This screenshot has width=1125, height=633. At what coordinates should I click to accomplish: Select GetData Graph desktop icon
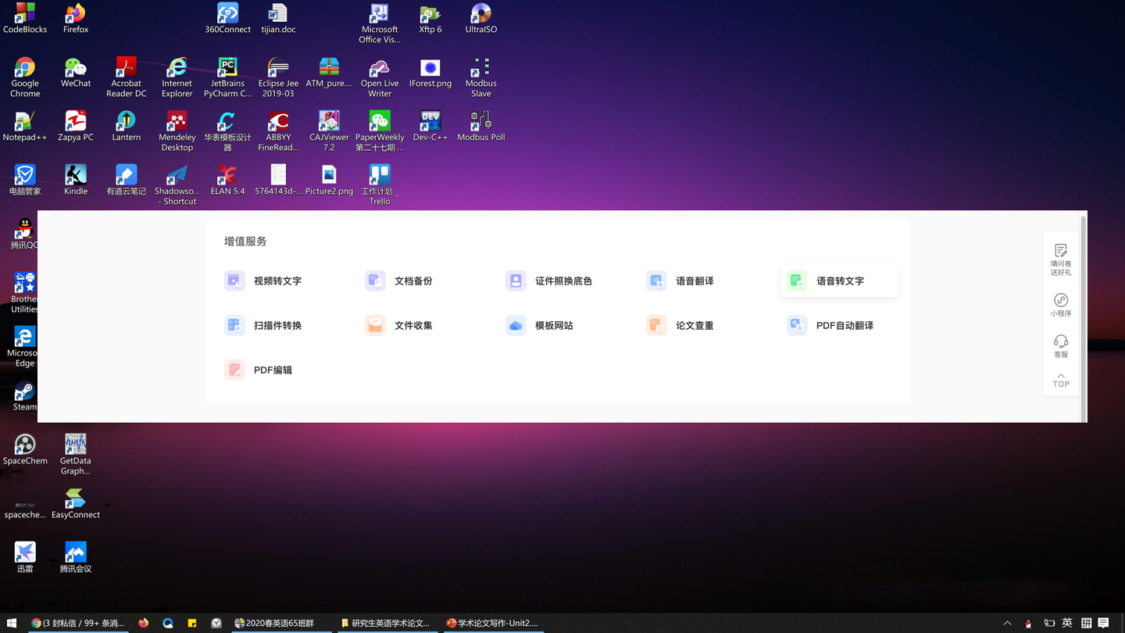coord(76,455)
